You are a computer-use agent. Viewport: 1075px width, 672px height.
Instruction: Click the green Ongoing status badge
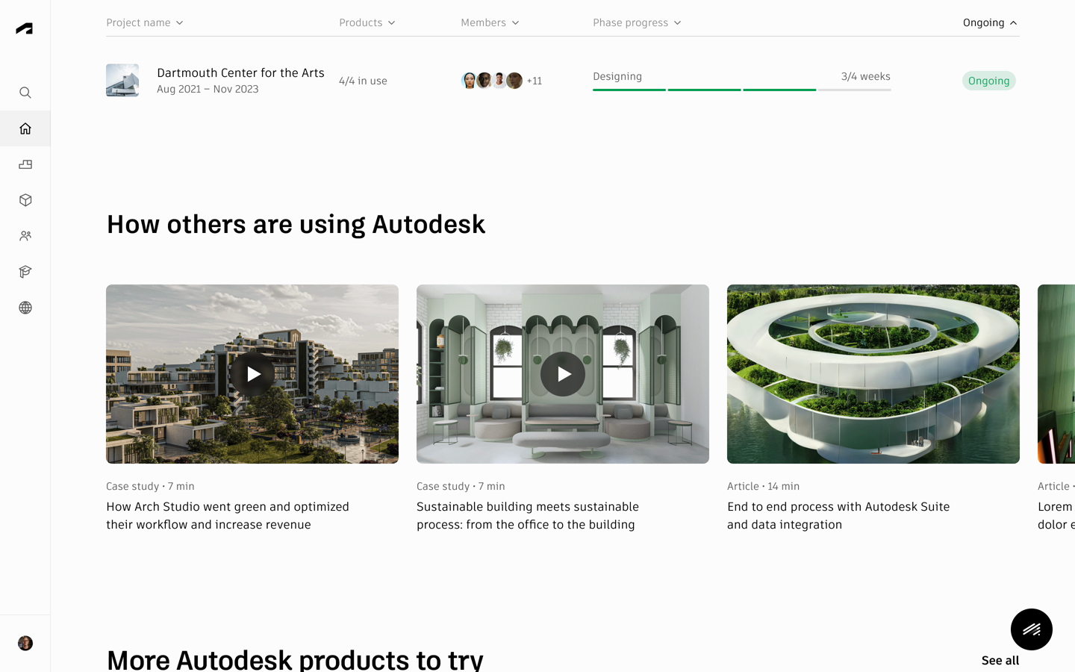[989, 81]
